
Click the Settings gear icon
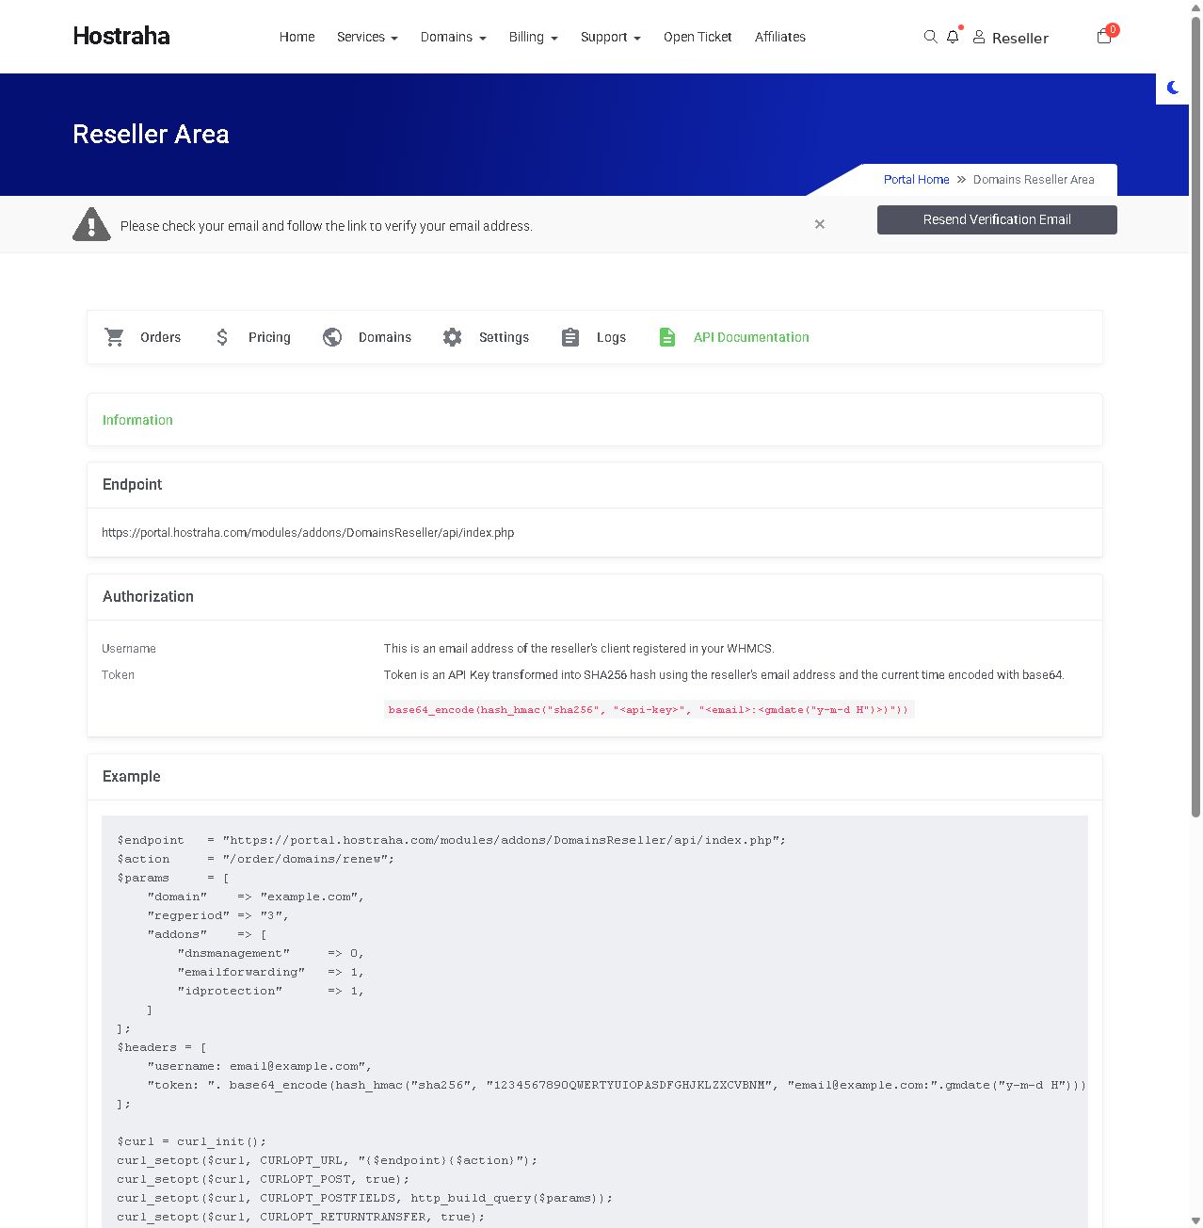point(453,337)
